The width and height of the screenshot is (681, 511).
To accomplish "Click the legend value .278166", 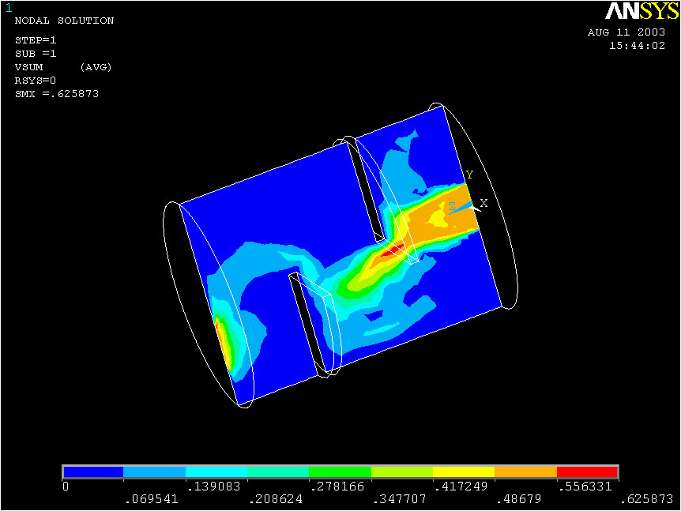I will [337, 487].
